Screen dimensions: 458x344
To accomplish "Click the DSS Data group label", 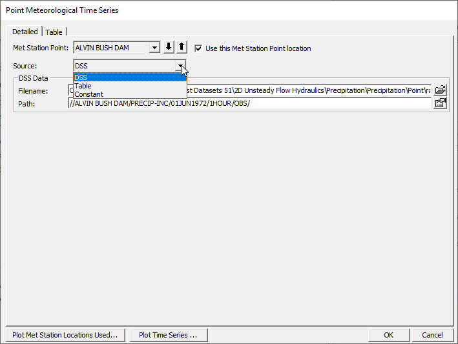I will [x=34, y=78].
